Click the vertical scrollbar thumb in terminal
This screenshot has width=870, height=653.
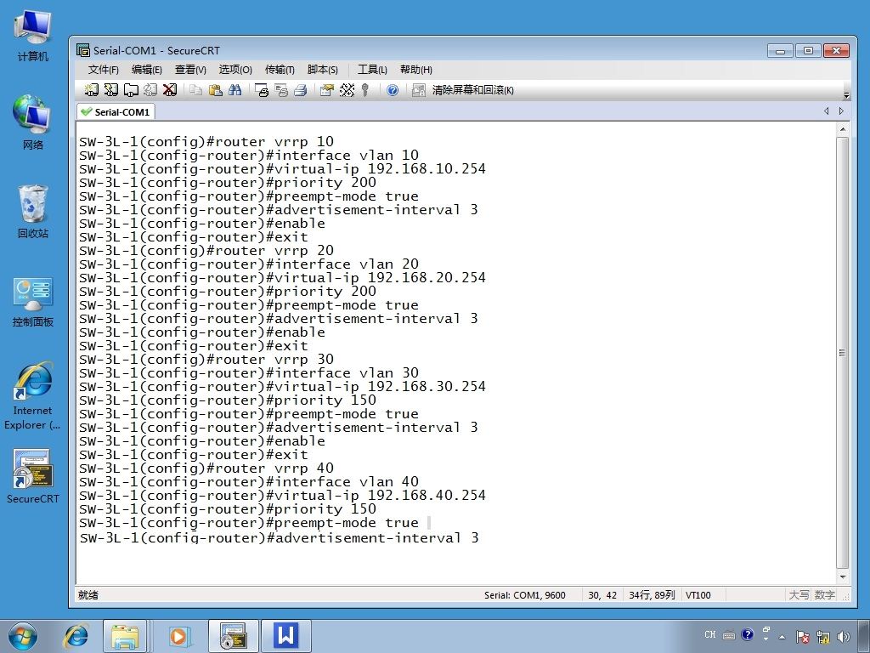[x=842, y=353]
